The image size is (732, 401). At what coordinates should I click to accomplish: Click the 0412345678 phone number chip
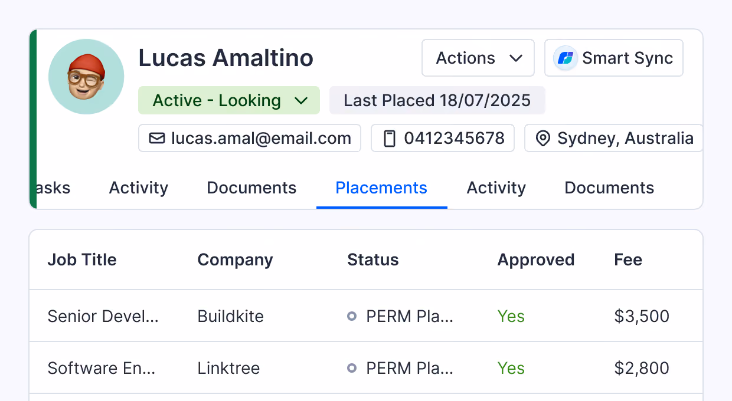(x=443, y=138)
